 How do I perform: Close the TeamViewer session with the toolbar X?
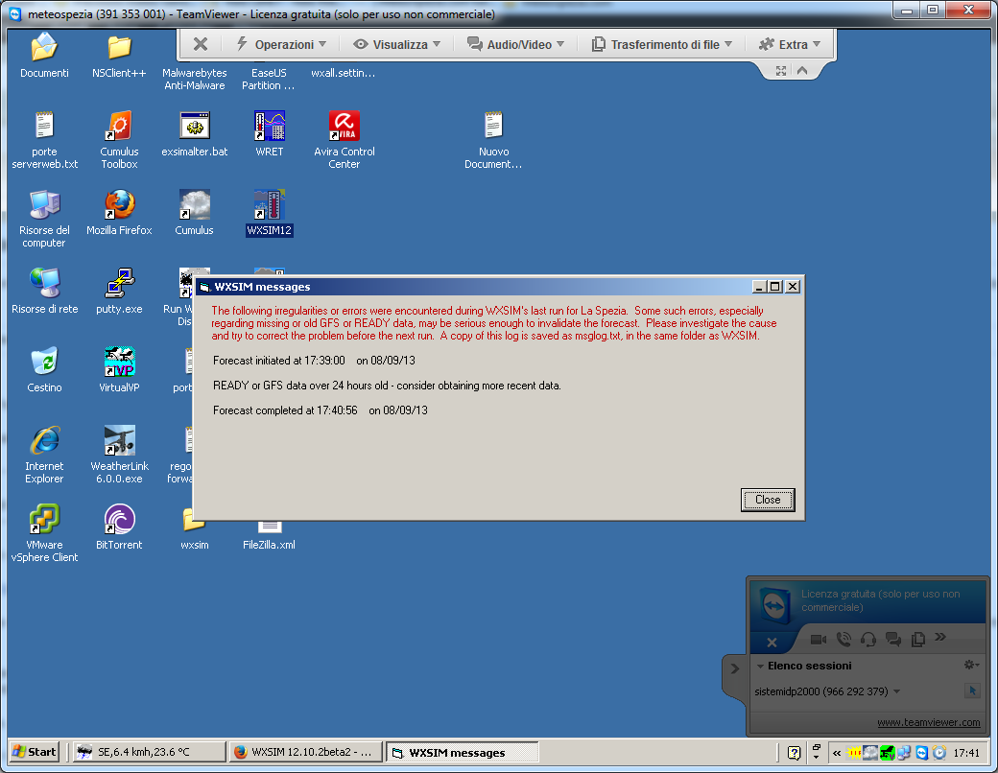click(201, 44)
